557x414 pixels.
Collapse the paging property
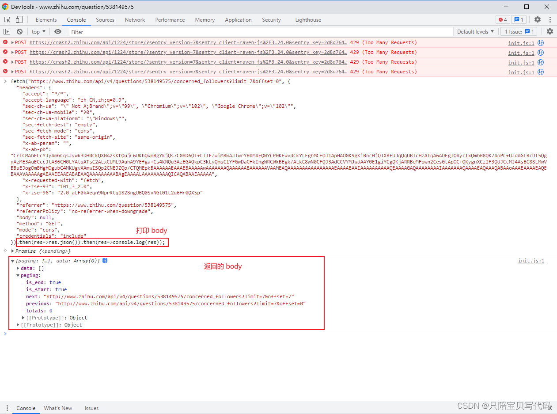point(18,275)
